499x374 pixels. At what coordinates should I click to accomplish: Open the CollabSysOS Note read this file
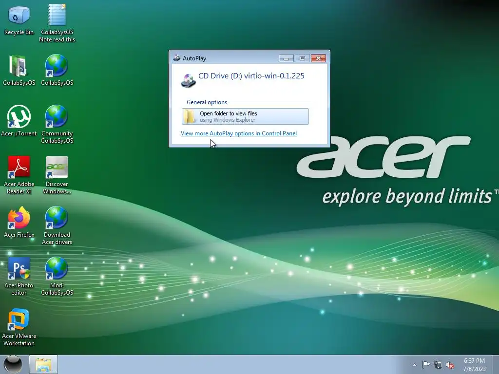[x=57, y=23]
